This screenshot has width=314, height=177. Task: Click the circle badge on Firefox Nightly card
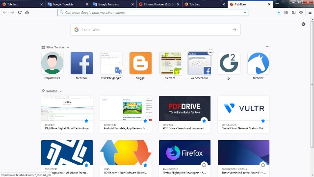click(x=204, y=165)
